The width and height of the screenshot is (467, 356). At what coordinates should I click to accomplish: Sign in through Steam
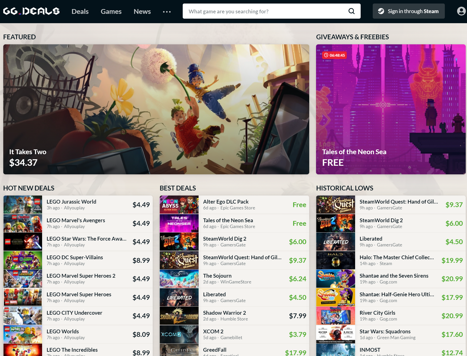(x=409, y=11)
